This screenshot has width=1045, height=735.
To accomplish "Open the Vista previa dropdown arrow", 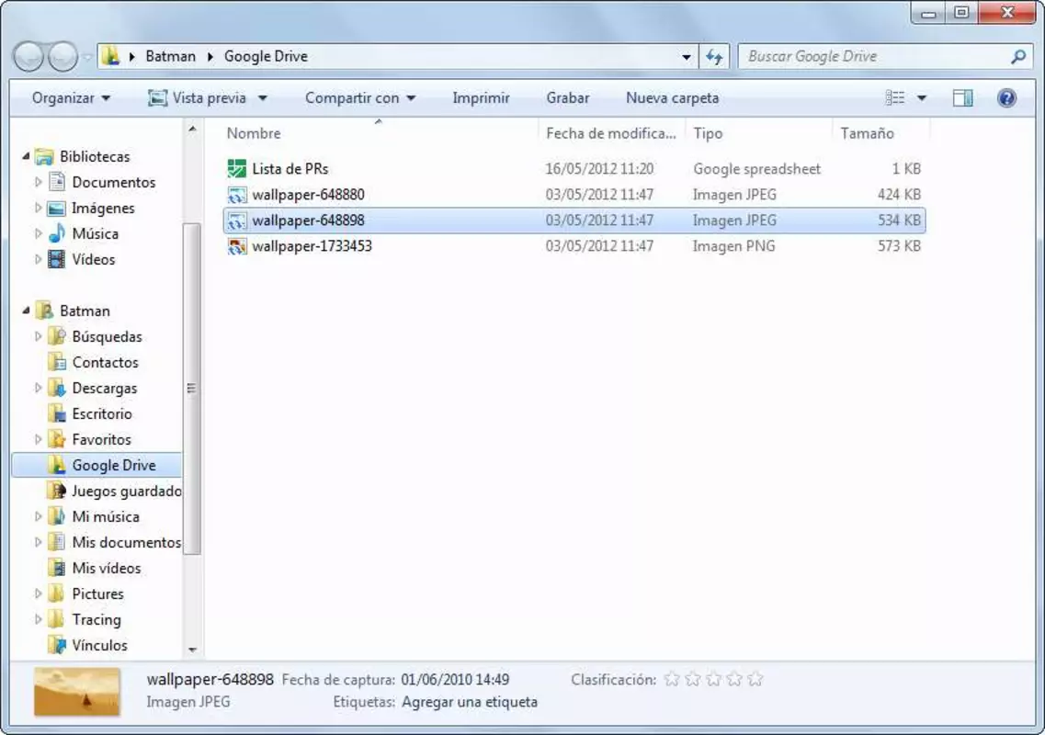I will pyautogui.click(x=263, y=98).
